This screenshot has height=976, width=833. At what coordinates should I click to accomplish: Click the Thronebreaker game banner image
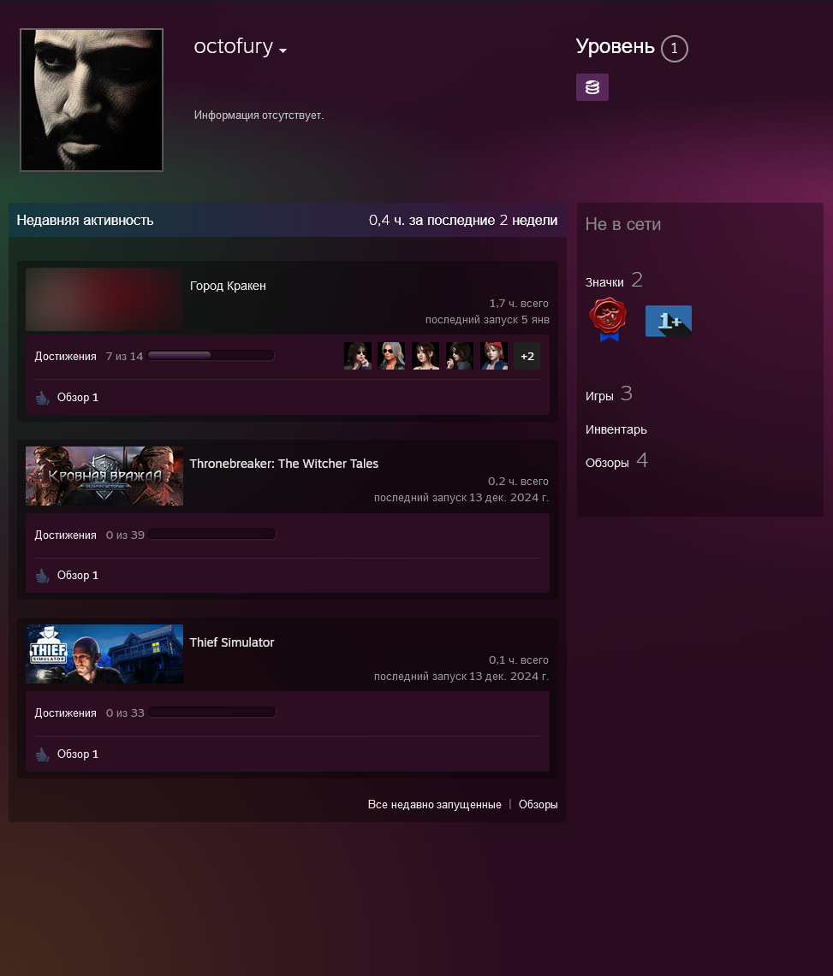coord(104,476)
